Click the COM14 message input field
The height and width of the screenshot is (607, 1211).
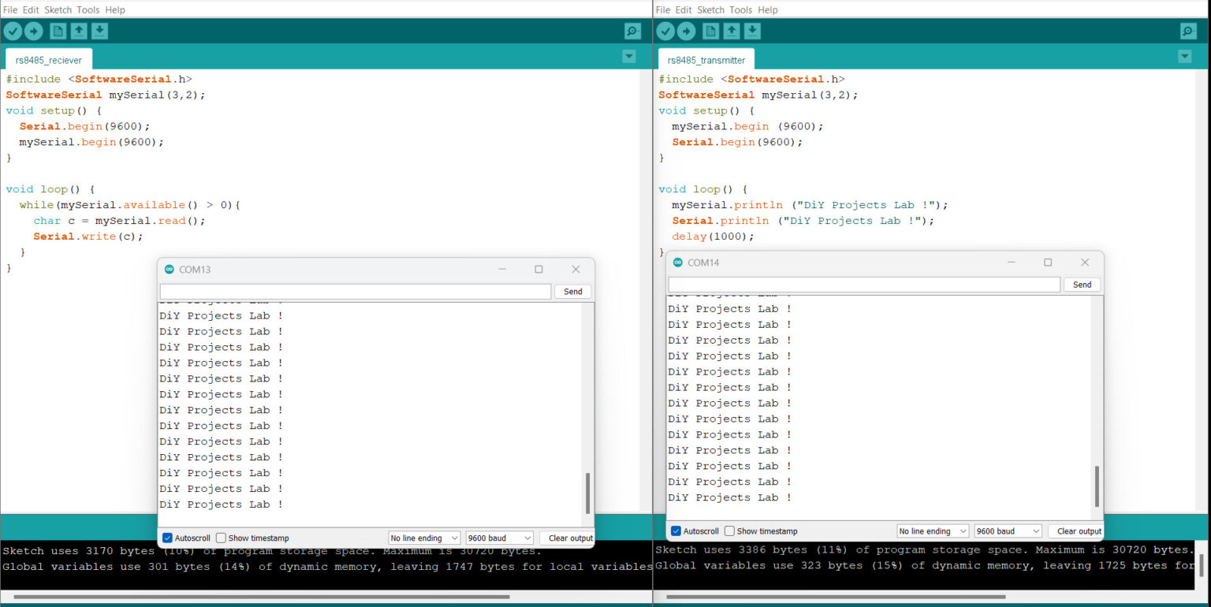[x=863, y=285]
